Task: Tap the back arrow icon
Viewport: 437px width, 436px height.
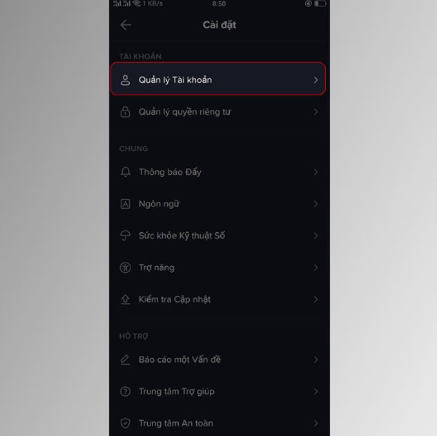Action: point(126,25)
